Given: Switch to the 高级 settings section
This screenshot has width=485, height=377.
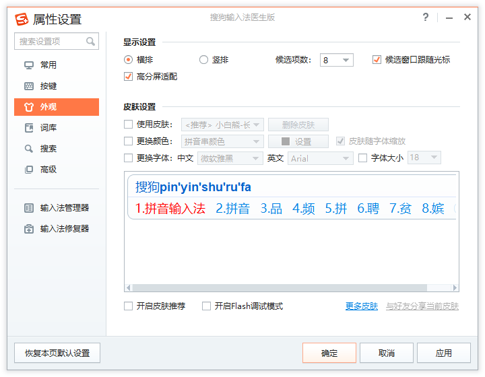Looking at the screenshot, I should coord(48,170).
